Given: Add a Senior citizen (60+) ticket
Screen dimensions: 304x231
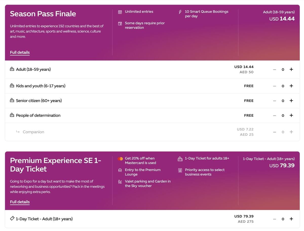Looking at the screenshot, I should click(x=291, y=101).
